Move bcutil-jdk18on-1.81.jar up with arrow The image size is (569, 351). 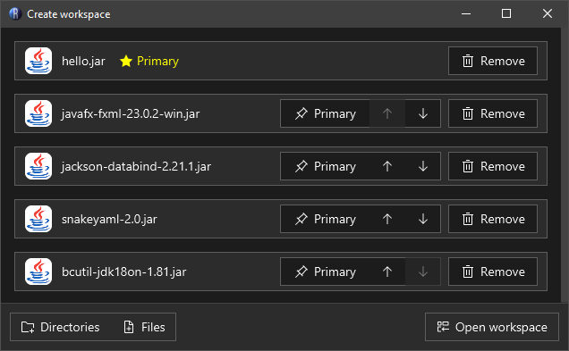coord(387,272)
